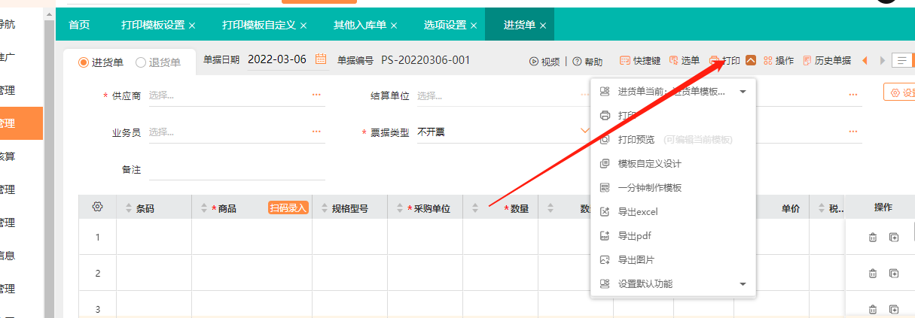Expand the 进货单当前 template dropdown
The height and width of the screenshot is (318, 915).
tap(743, 92)
